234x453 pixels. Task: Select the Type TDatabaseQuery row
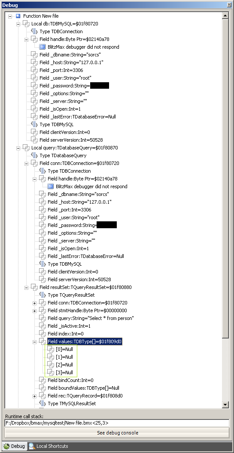63,156
